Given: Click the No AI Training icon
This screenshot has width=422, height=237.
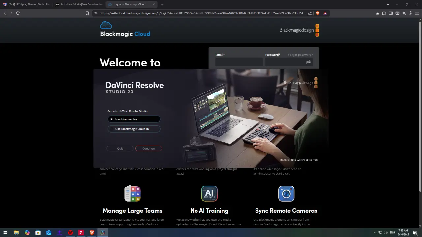Looking at the screenshot, I should 209,194.
